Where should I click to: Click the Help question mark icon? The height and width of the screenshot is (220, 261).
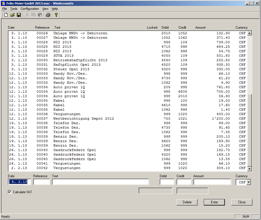(x=56, y=15)
